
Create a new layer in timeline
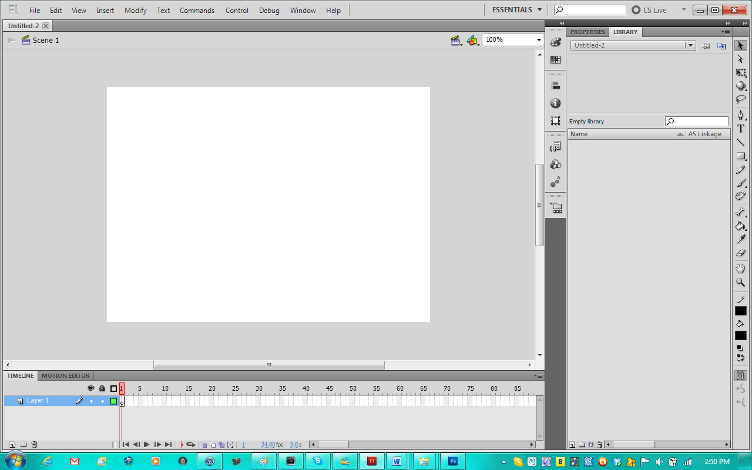pyautogui.click(x=12, y=445)
